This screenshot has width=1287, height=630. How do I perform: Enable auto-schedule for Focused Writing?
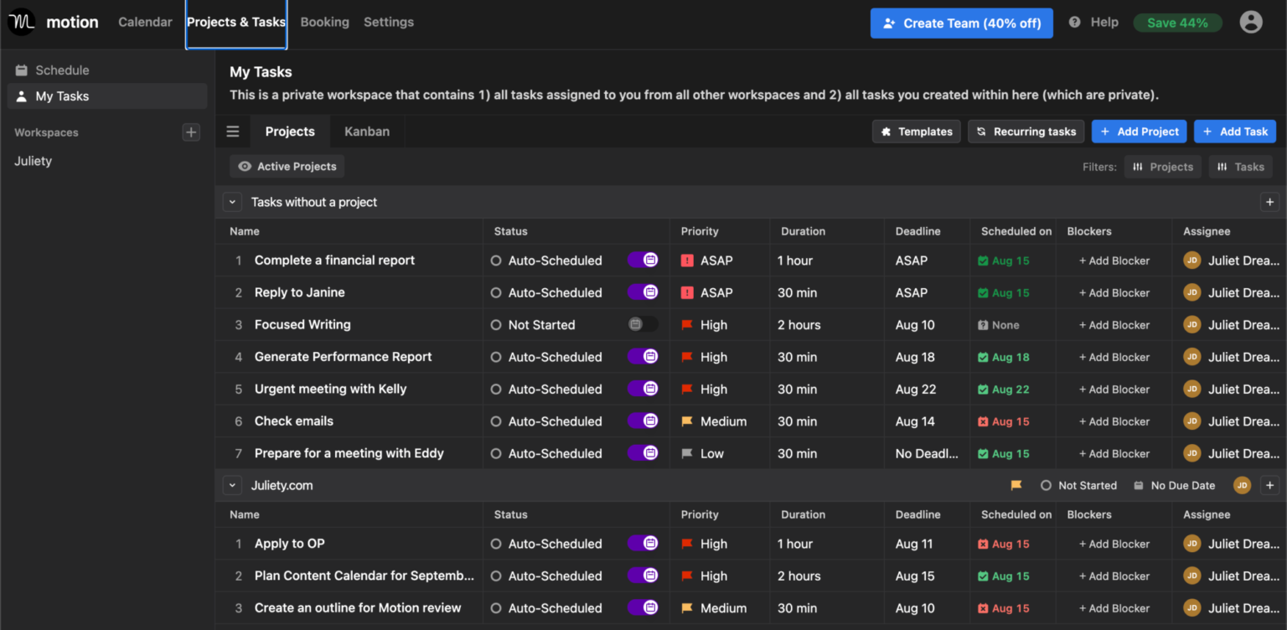pyautogui.click(x=643, y=324)
